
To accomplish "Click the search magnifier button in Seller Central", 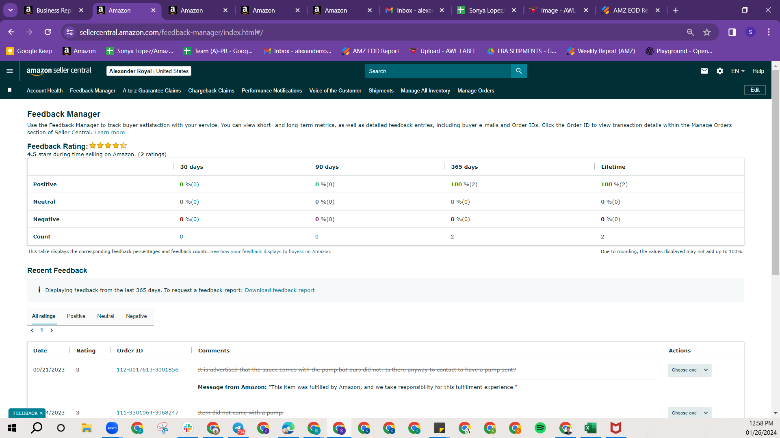I will (519, 71).
